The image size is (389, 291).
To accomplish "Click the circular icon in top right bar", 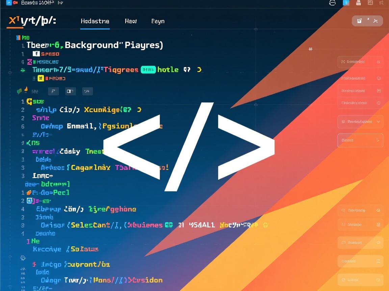I will coord(332,3).
